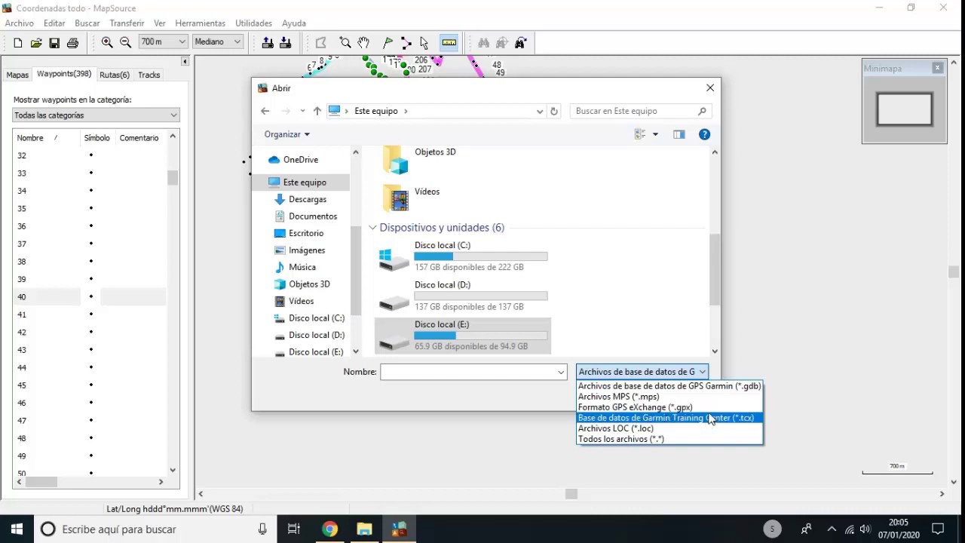
Task: Click the Receive from Device icon
Action: 286,43
